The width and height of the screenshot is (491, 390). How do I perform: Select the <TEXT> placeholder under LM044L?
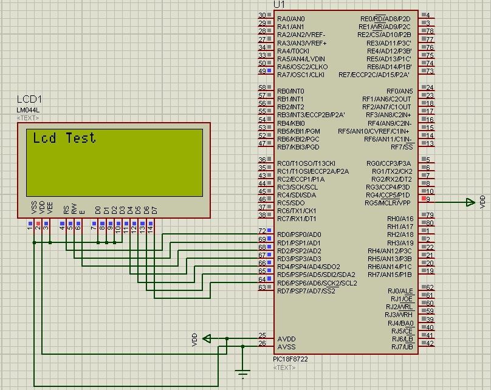[28, 118]
